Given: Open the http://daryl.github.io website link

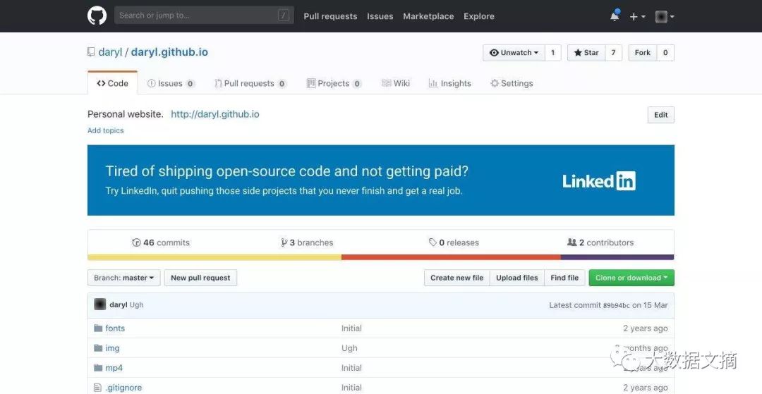Looking at the screenshot, I should (214, 114).
